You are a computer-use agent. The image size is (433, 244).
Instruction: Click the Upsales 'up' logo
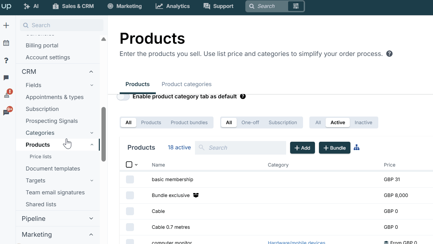(x=7, y=6)
